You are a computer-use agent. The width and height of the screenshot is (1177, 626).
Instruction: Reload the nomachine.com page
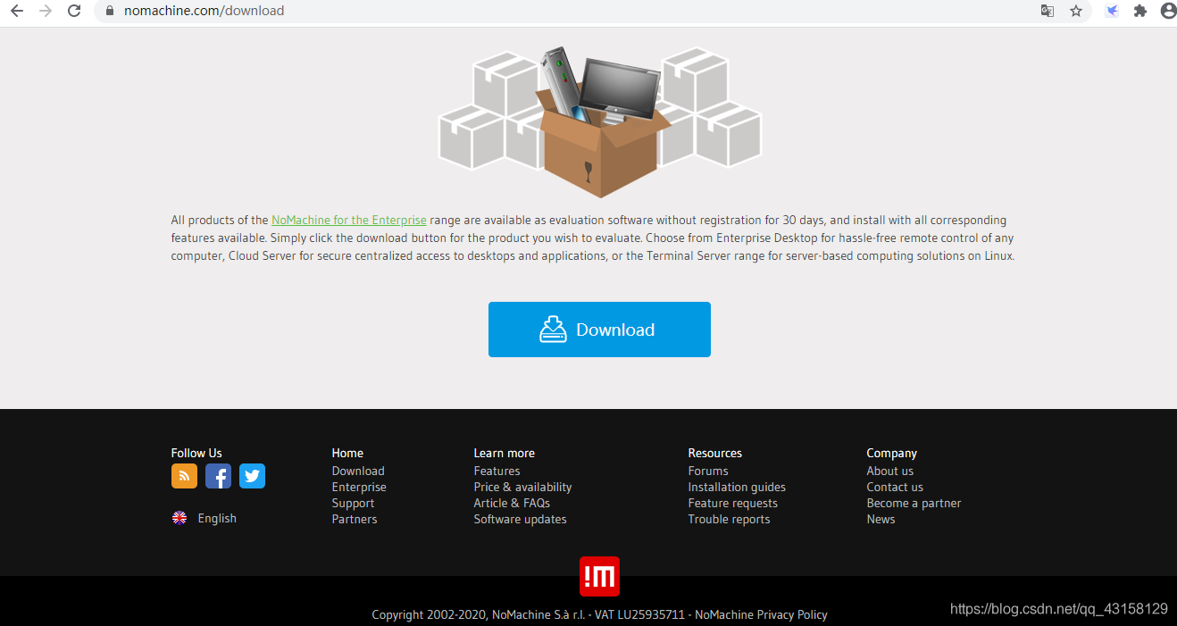pos(74,11)
